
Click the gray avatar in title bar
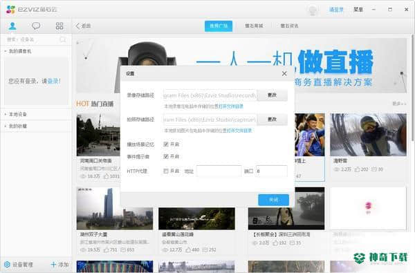[313, 10]
